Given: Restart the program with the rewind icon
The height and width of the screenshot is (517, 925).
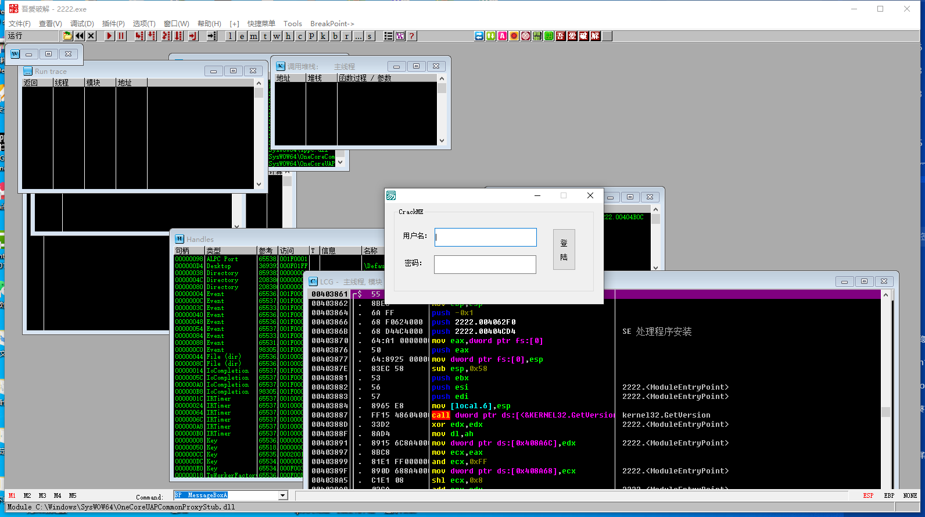Looking at the screenshot, I should [x=80, y=36].
